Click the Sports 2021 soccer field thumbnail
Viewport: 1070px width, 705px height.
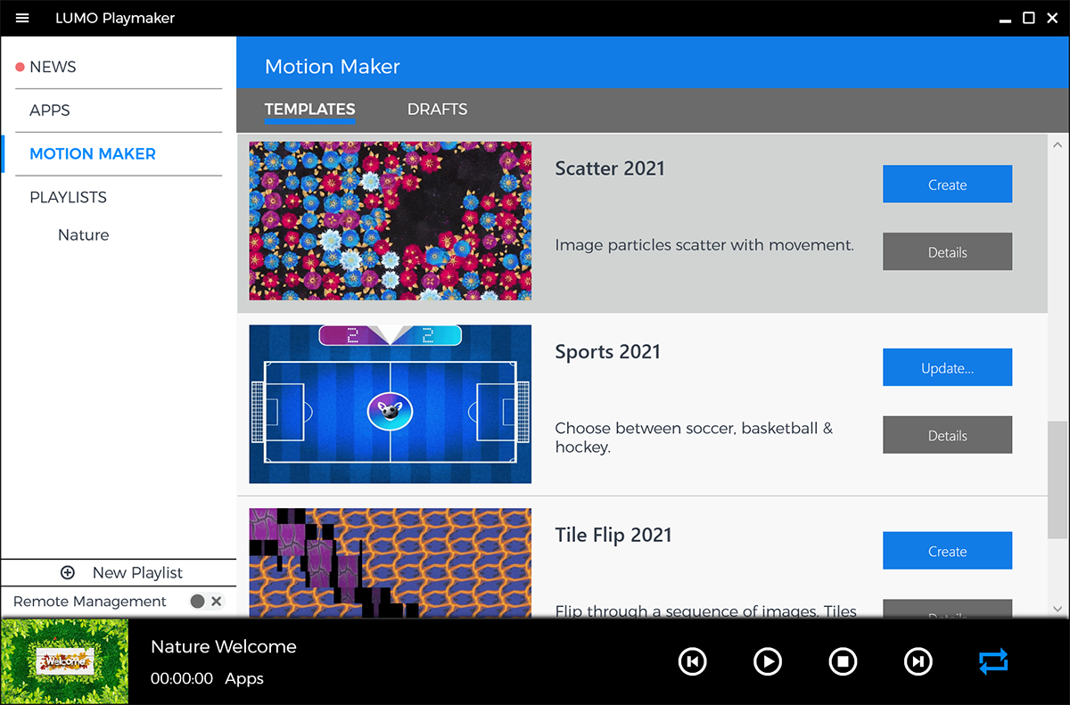point(390,404)
